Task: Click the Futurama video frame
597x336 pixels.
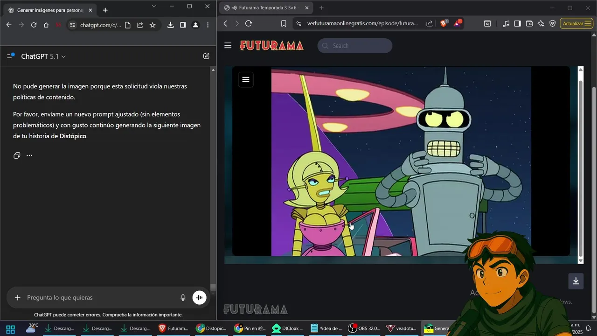Action: [401, 161]
